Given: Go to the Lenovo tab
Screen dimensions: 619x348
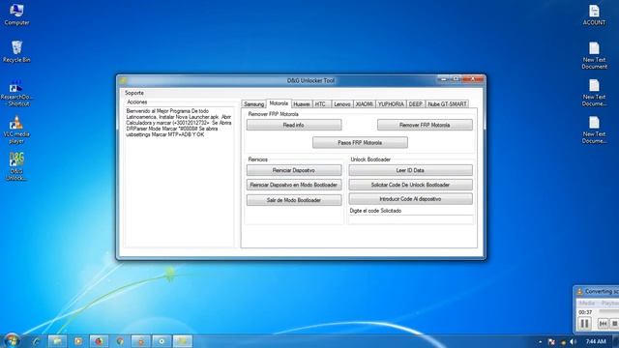Looking at the screenshot, I should tap(341, 104).
